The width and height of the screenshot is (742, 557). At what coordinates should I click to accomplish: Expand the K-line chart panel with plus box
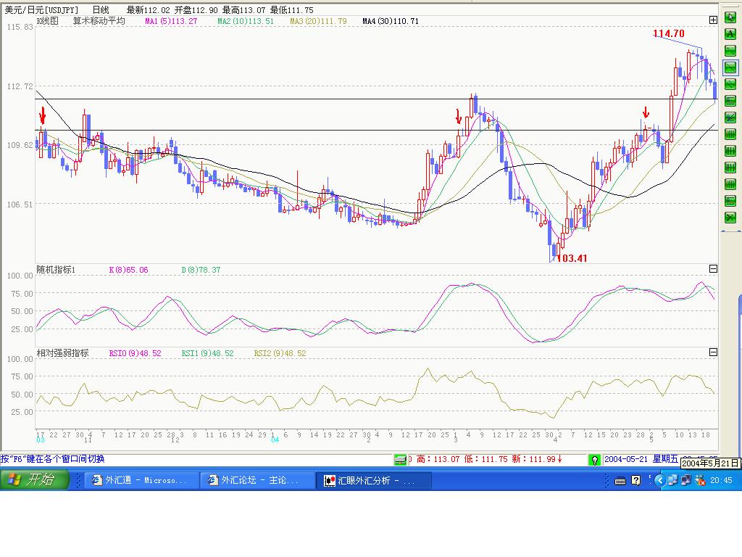click(x=713, y=20)
